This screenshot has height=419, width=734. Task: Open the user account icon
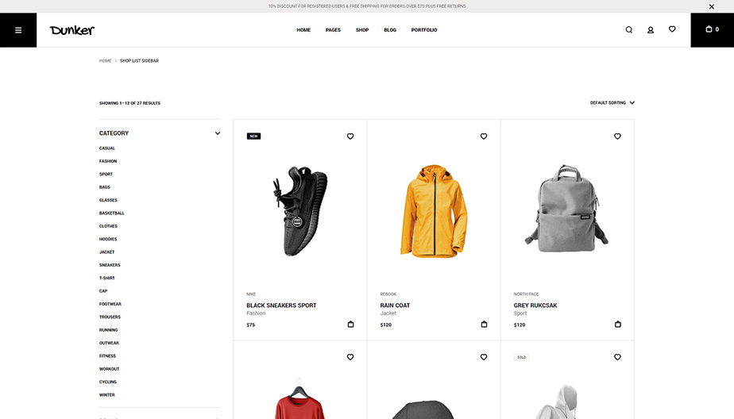pyautogui.click(x=651, y=30)
